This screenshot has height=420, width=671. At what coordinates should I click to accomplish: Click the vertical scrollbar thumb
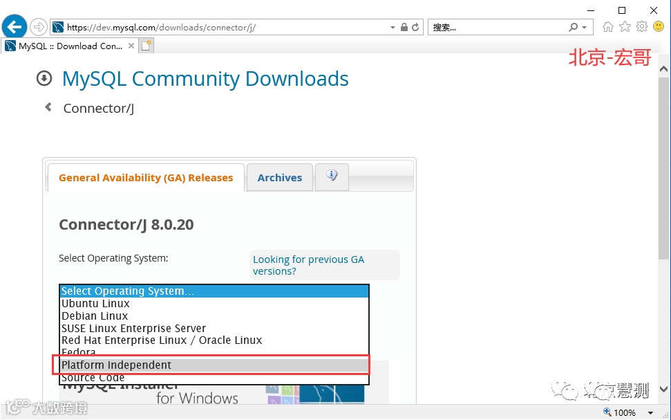click(x=663, y=168)
